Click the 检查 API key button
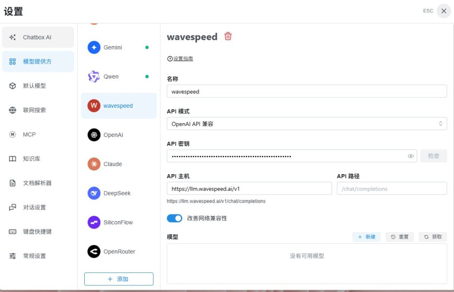The image size is (454, 292). click(x=434, y=156)
